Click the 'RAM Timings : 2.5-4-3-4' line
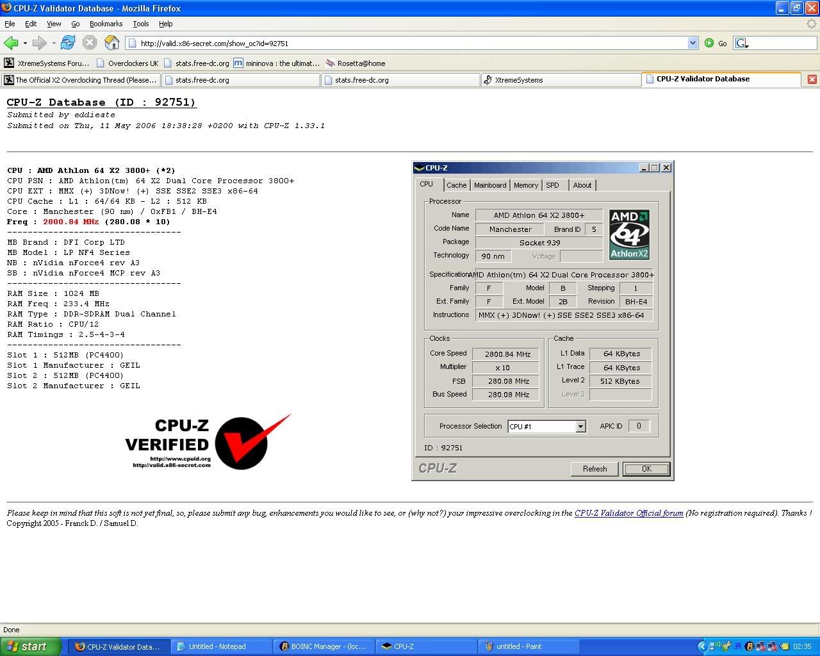820x656 pixels. click(x=66, y=334)
